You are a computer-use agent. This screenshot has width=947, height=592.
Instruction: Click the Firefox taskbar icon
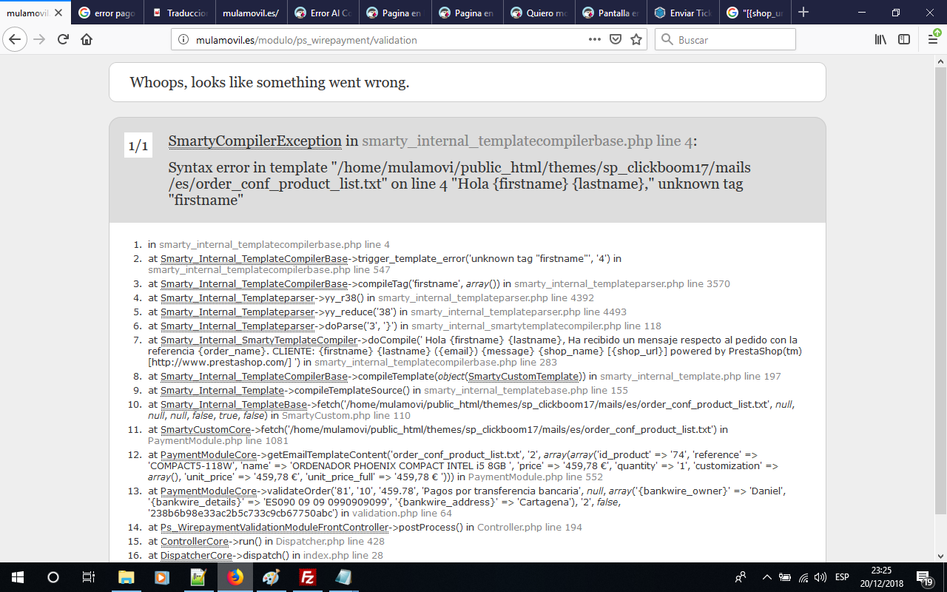pos(235,577)
